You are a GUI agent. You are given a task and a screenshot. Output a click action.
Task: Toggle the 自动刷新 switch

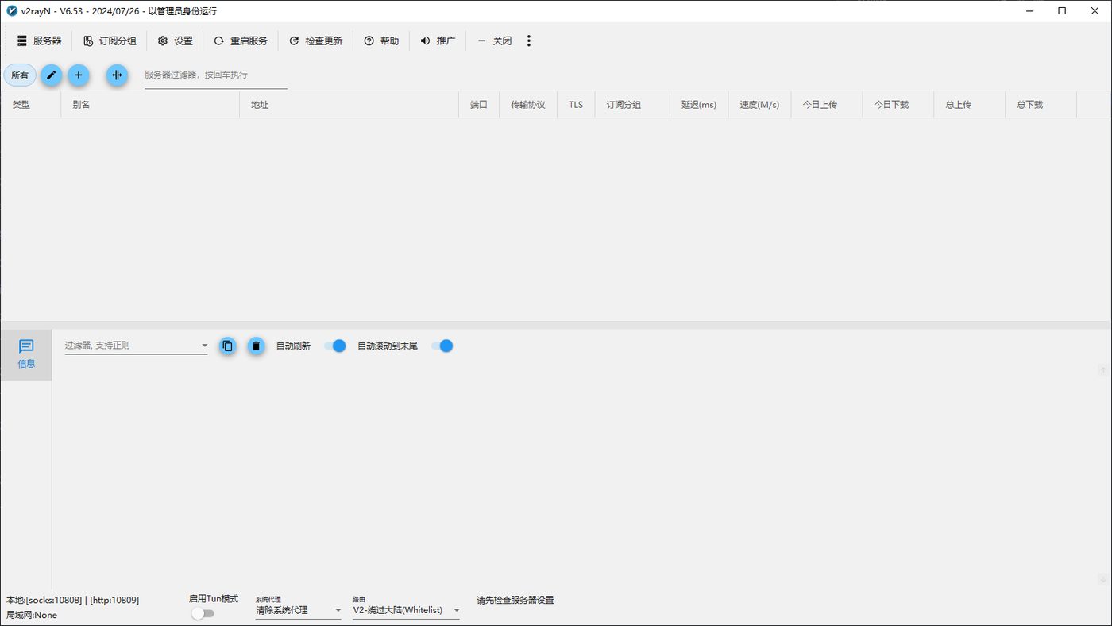click(x=335, y=346)
